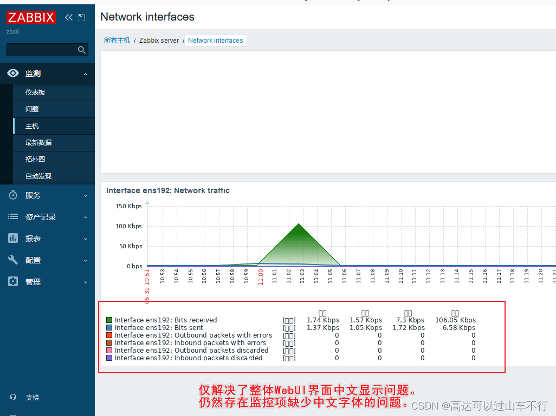Image resolution: width=556 pixels, height=416 pixels.
Task: Select the 监测 eye icon in sidebar
Action: [12, 74]
